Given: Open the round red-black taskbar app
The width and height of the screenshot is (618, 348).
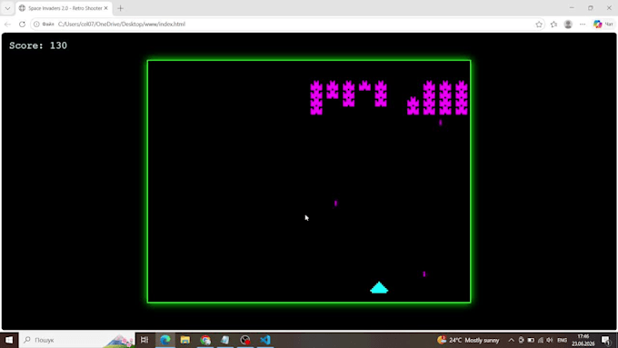Looking at the screenshot, I should [x=245, y=340].
